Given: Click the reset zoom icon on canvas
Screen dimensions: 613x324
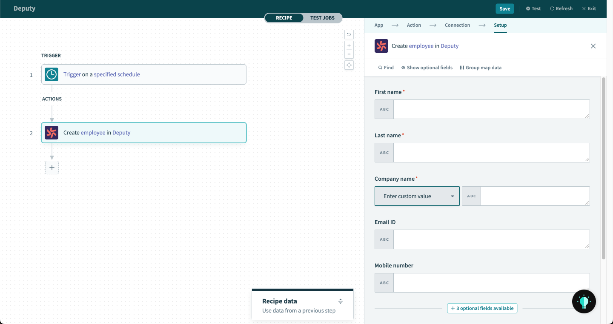Looking at the screenshot, I should (x=349, y=35).
